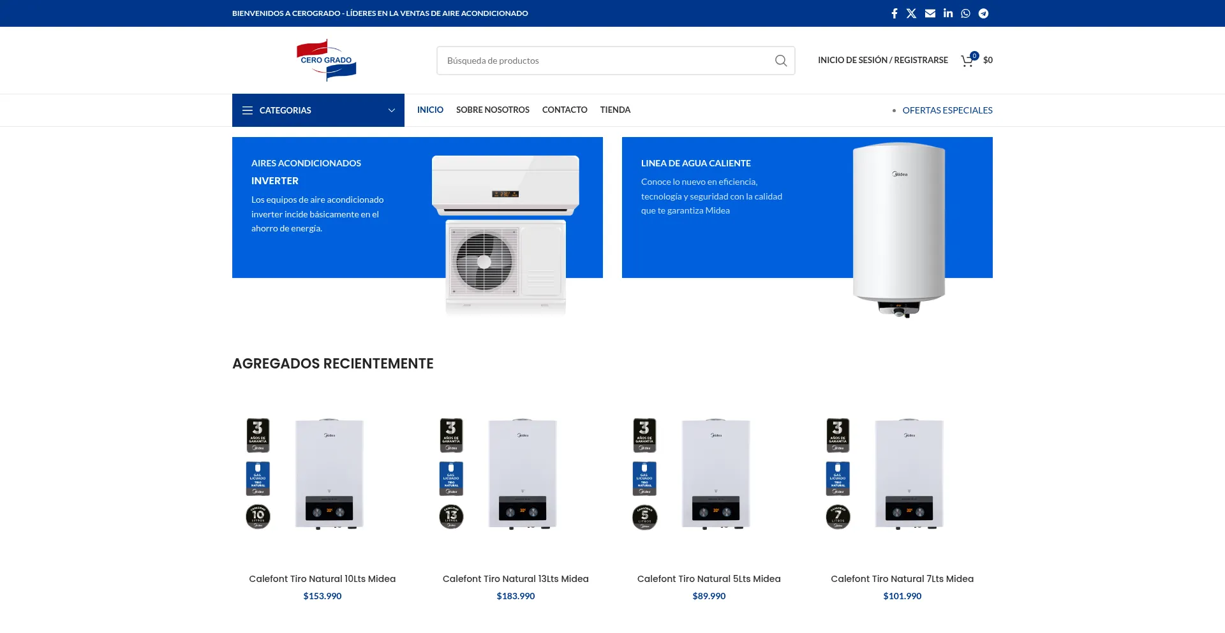Expand the Categorias dropdown chevron
The height and width of the screenshot is (633, 1225).
[x=392, y=110]
